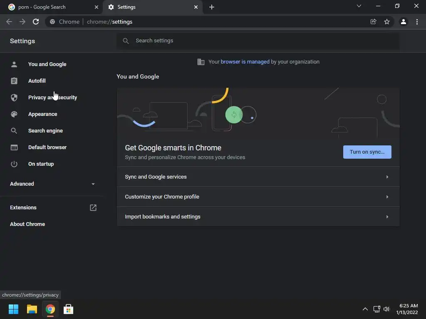The image size is (426, 319).
Task: Open a new tab with plus icon
Action: point(212,7)
